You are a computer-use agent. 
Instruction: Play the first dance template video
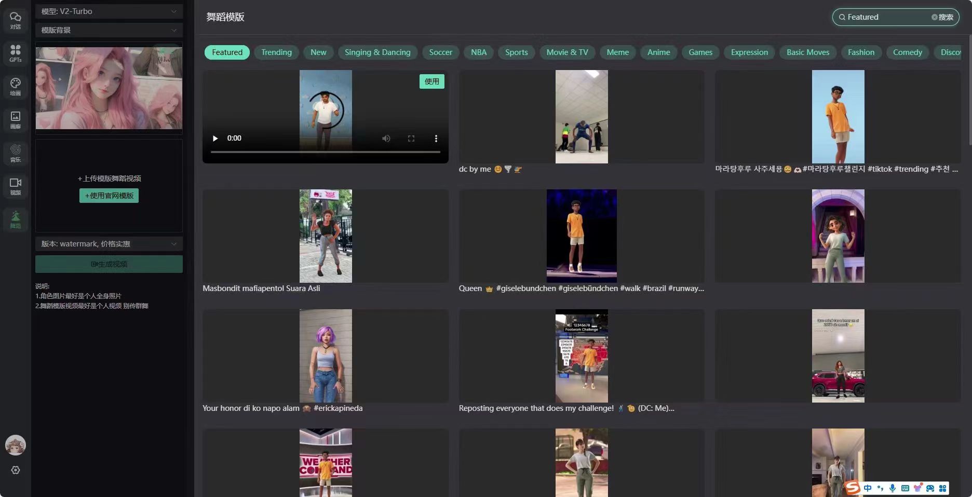click(x=215, y=139)
